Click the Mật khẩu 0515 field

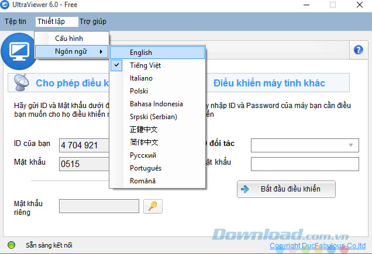[x=84, y=164]
